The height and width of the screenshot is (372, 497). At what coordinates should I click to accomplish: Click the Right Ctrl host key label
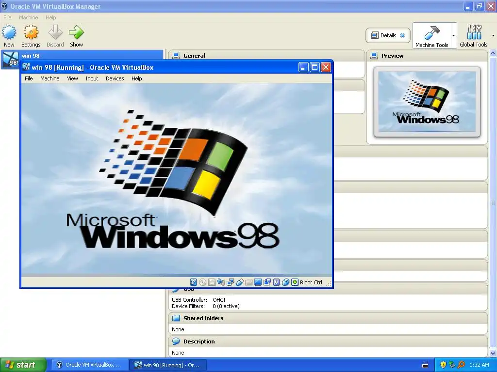[311, 282]
